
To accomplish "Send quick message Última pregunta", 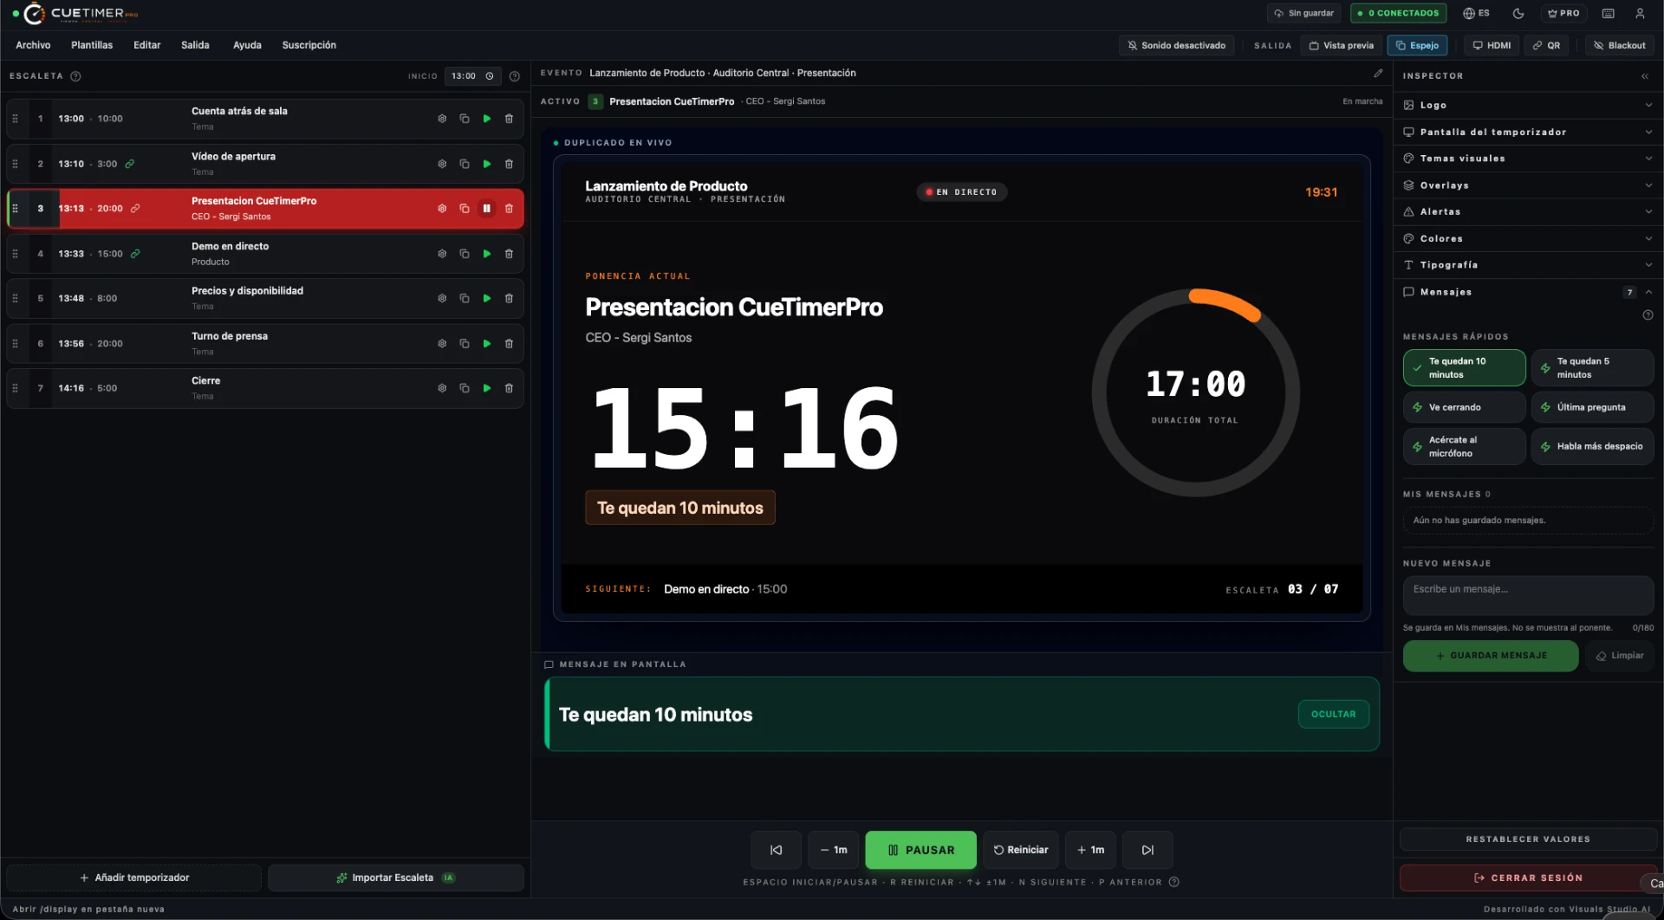I will pos(1592,407).
